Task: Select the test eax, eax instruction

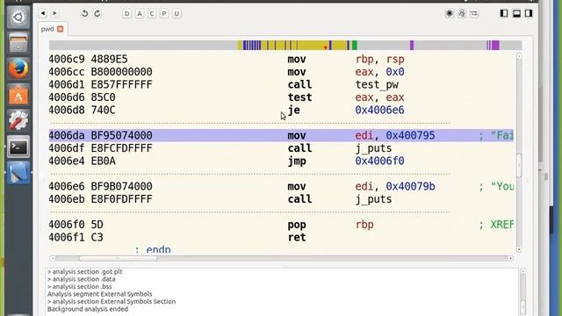Action: (281, 97)
